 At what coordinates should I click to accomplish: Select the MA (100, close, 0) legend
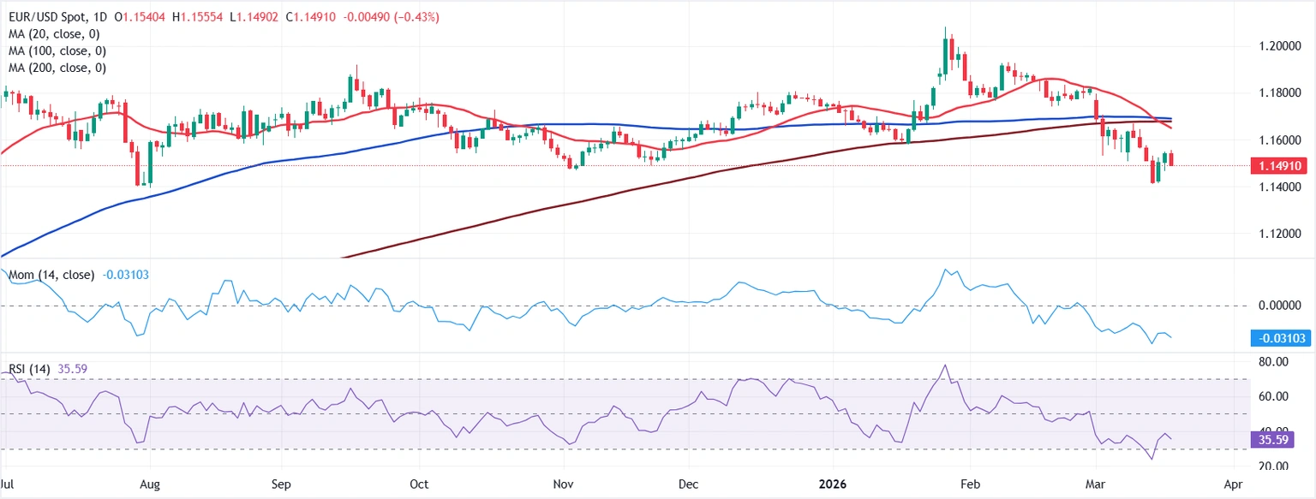[59, 50]
